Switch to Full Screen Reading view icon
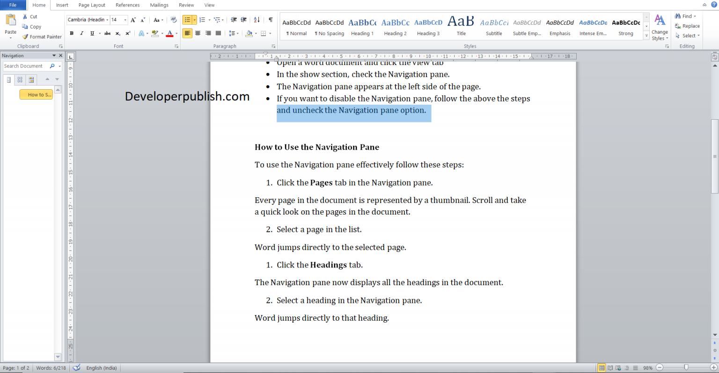 point(610,368)
